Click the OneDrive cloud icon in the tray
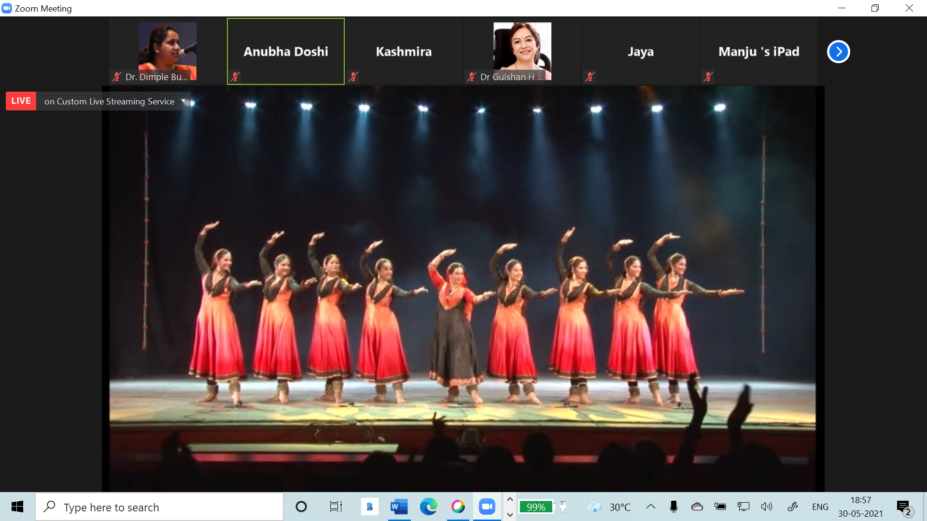 pos(697,507)
